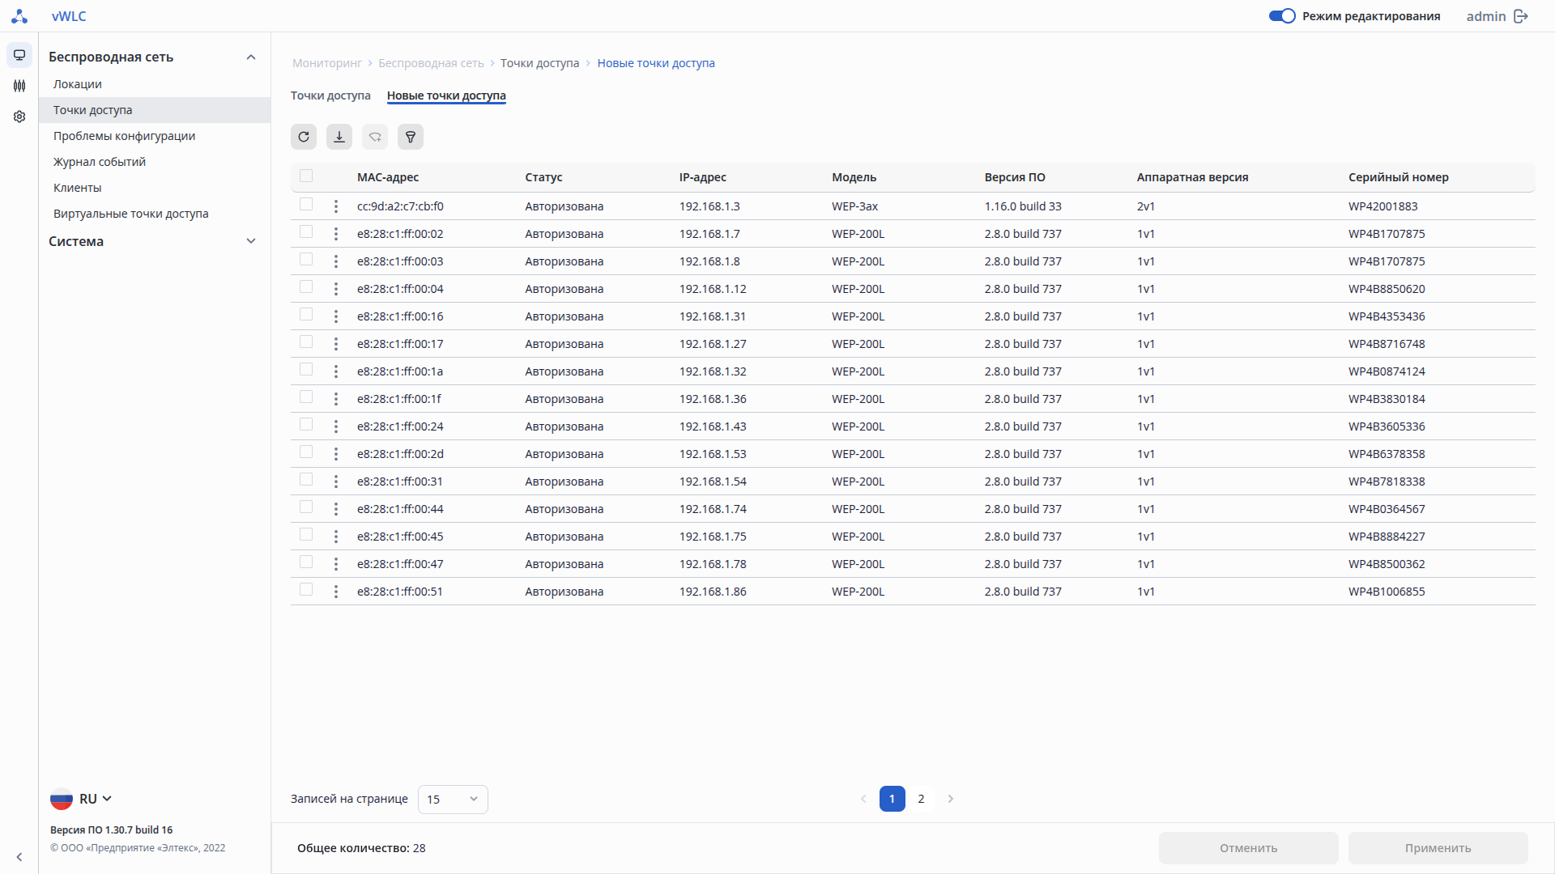Image resolution: width=1555 pixels, height=874 pixels.
Task: Check the select-all checkbox in table header
Action: [306, 176]
